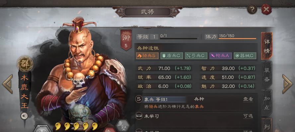Select the 弓兵C troop aptitude
Image resolution: width=295 pixels, height=132 pixels.
[x=196, y=56]
